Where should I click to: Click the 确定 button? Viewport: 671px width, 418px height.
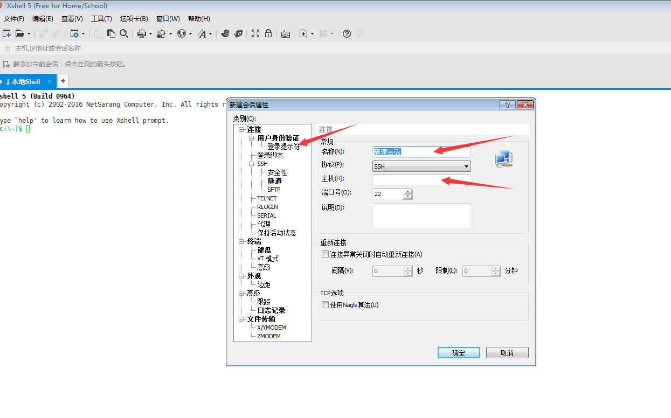click(459, 353)
